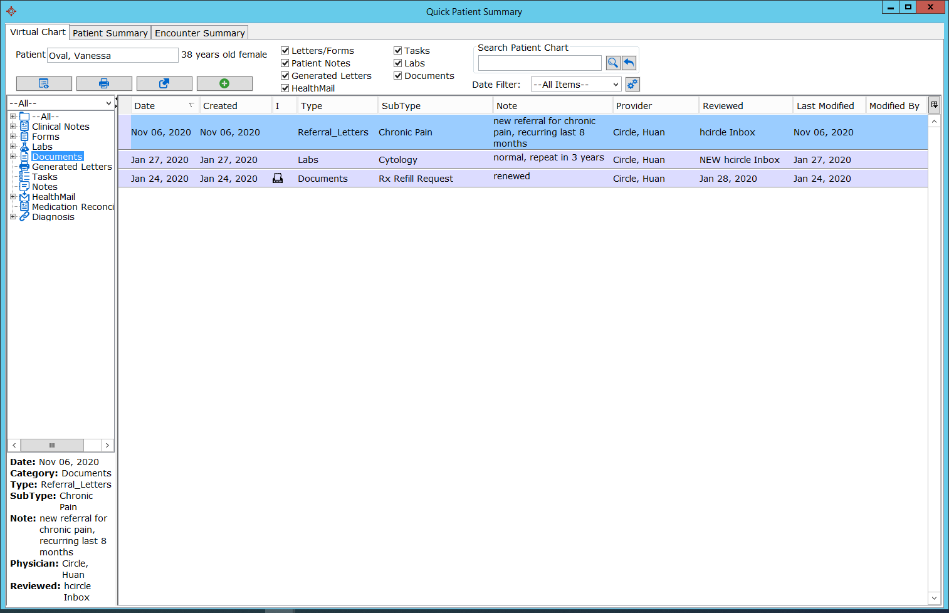
Task: Disable the Labs checkbox
Action: (x=398, y=63)
